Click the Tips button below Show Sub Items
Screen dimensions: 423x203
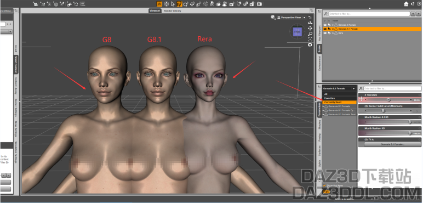tap(327, 191)
